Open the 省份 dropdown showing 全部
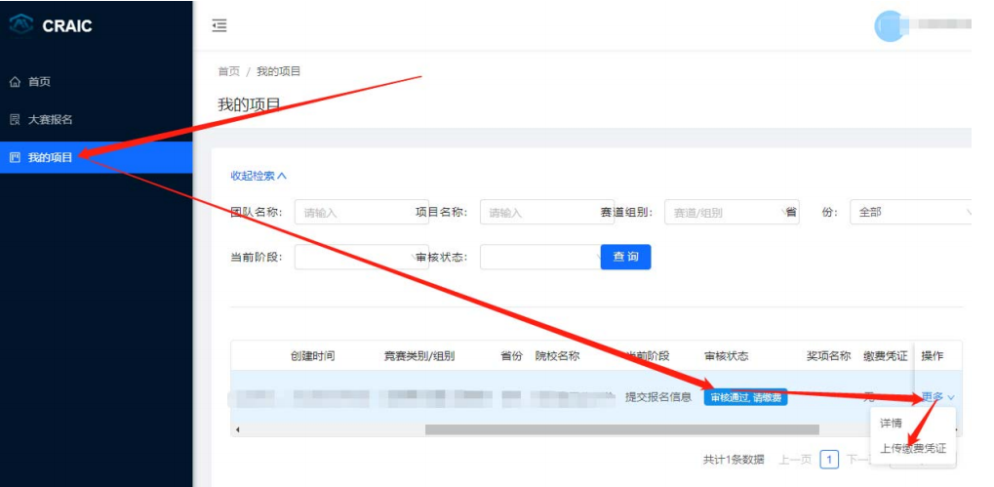This screenshot has width=994, height=487. pyautogui.click(x=913, y=212)
